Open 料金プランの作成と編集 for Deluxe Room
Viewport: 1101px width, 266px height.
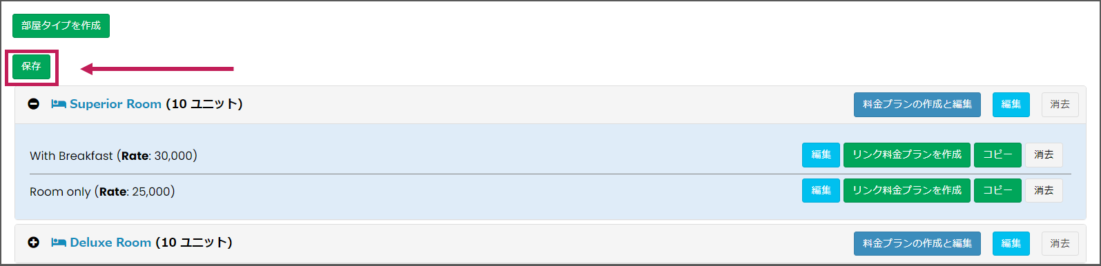(917, 243)
